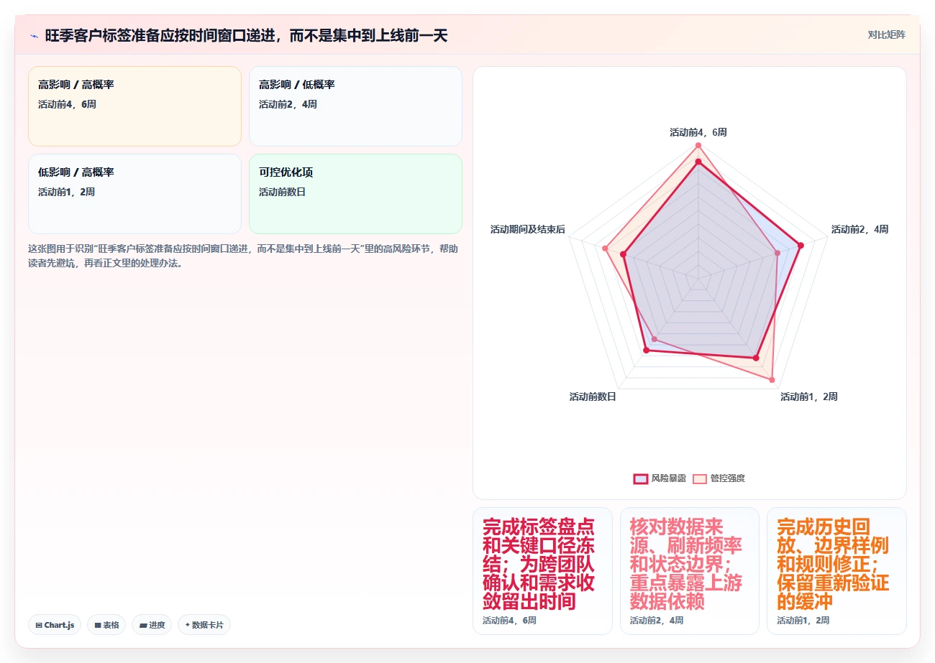The height and width of the screenshot is (663, 935).
Task: Click the 表格 chip
Action: point(106,625)
